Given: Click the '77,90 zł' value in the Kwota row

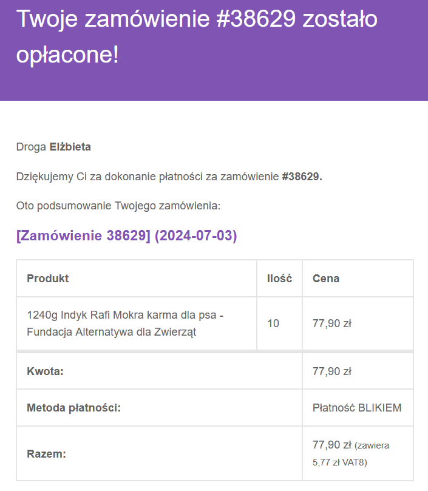Looking at the screenshot, I should coord(332,371).
